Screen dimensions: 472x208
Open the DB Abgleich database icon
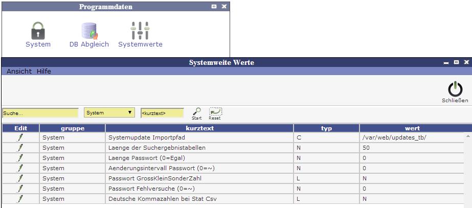point(89,31)
